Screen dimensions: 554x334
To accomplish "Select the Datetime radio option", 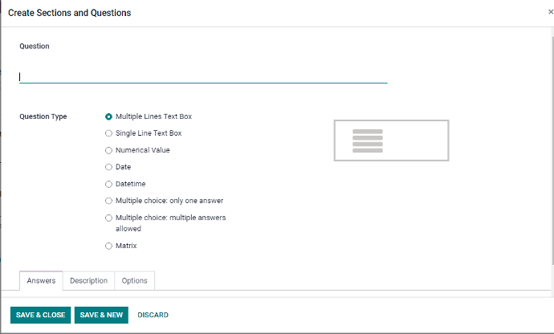I will click(109, 184).
